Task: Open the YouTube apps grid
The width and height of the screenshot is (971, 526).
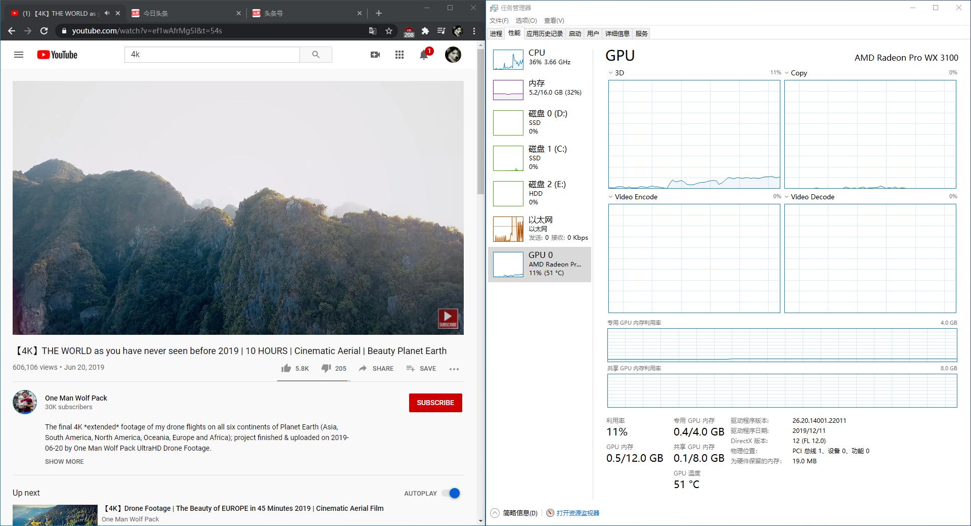Action: pyautogui.click(x=400, y=55)
